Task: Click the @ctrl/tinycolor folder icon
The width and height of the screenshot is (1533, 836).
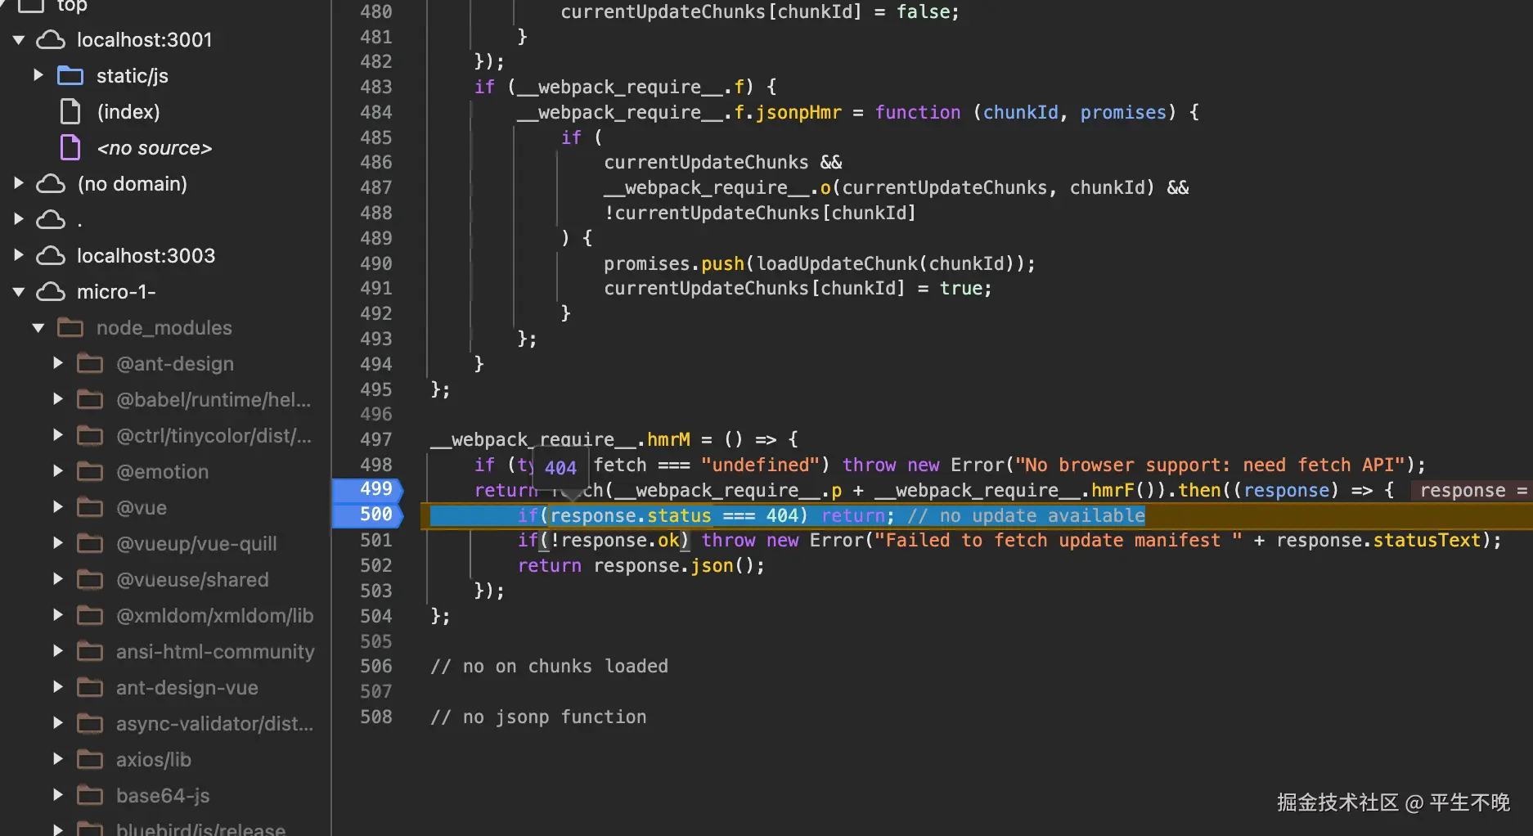Action: 90,436
